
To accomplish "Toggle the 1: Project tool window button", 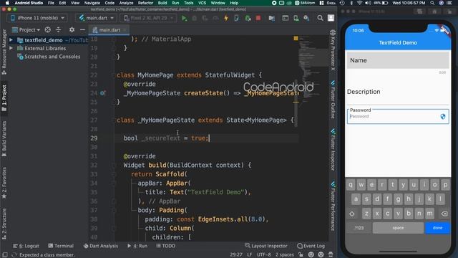I will 4,98.
